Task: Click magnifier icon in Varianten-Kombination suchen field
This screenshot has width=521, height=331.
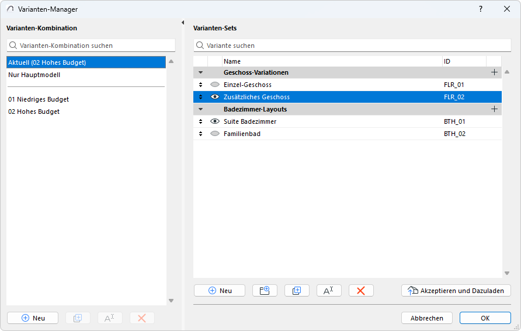Action: tap(13, 45)
